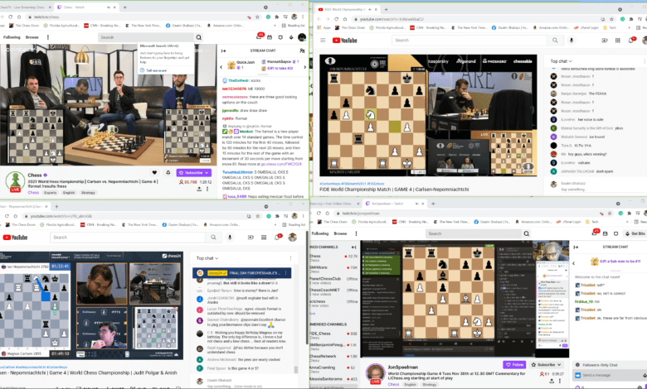
Task: Open the Create video icon in top-right YouTube window
Action: tap(605, 41)
